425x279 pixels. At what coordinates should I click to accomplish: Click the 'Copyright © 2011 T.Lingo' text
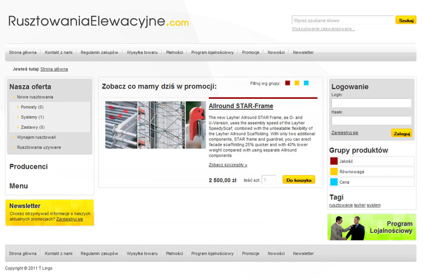point(29,269)
